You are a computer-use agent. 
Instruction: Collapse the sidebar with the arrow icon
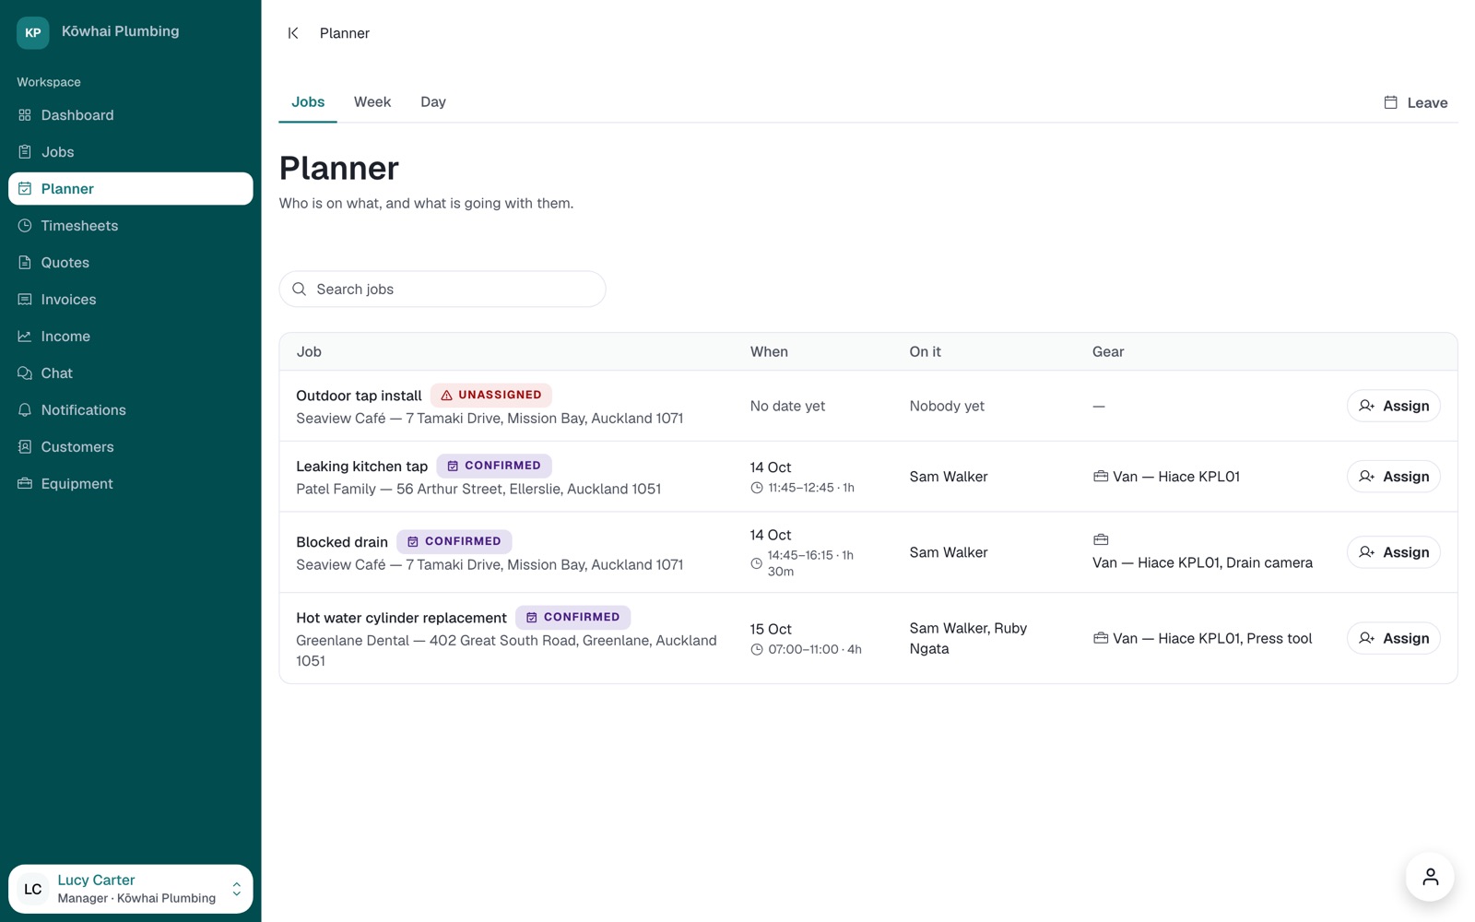pyautogui.click(x=293, y=33)
